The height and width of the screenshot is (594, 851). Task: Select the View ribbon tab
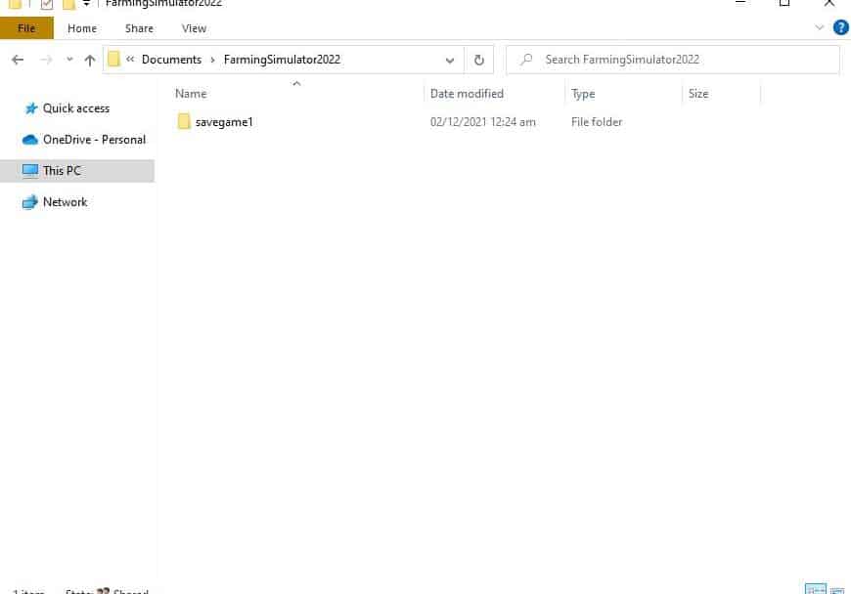point(194,28)
